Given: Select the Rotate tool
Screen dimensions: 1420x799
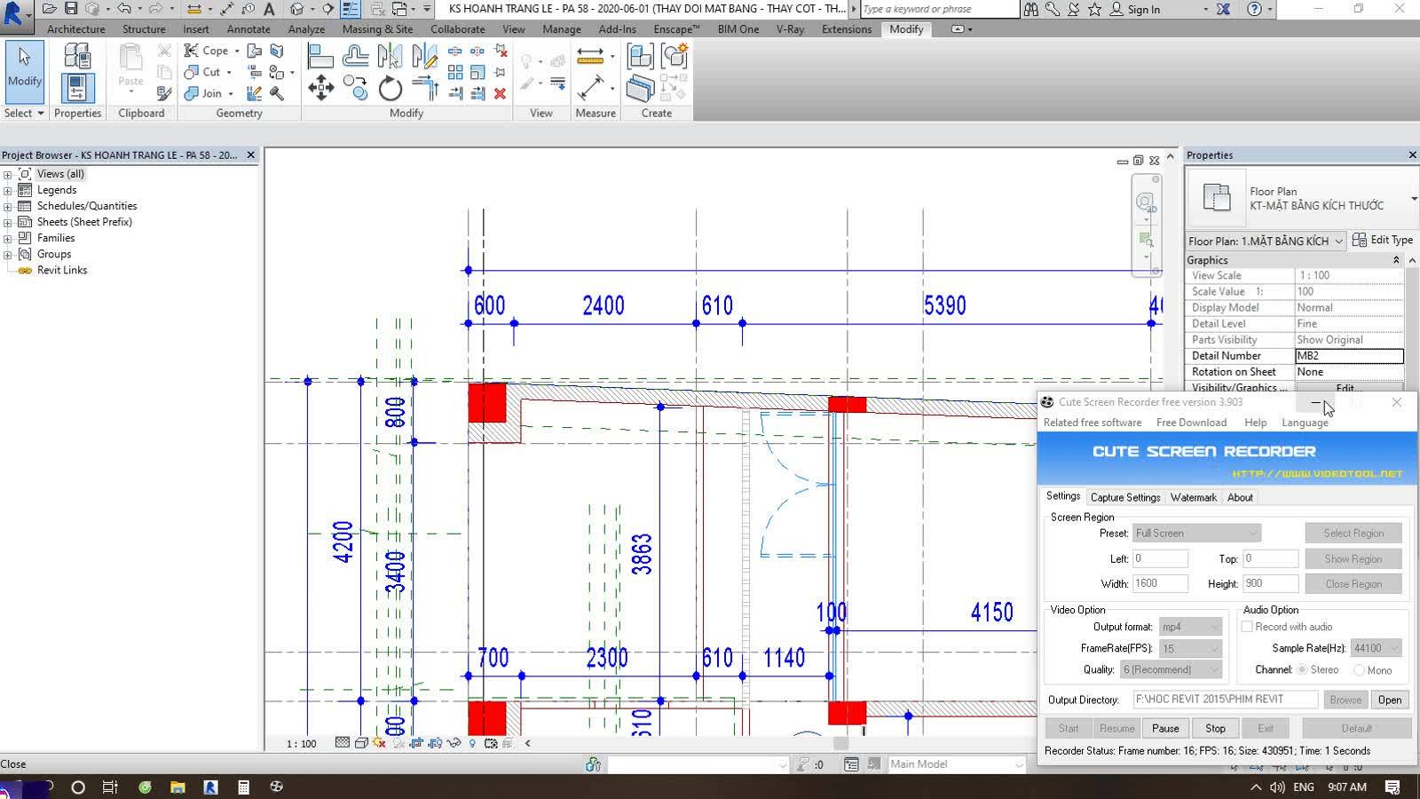Looking at the screenshot, I should click(390, 89).
